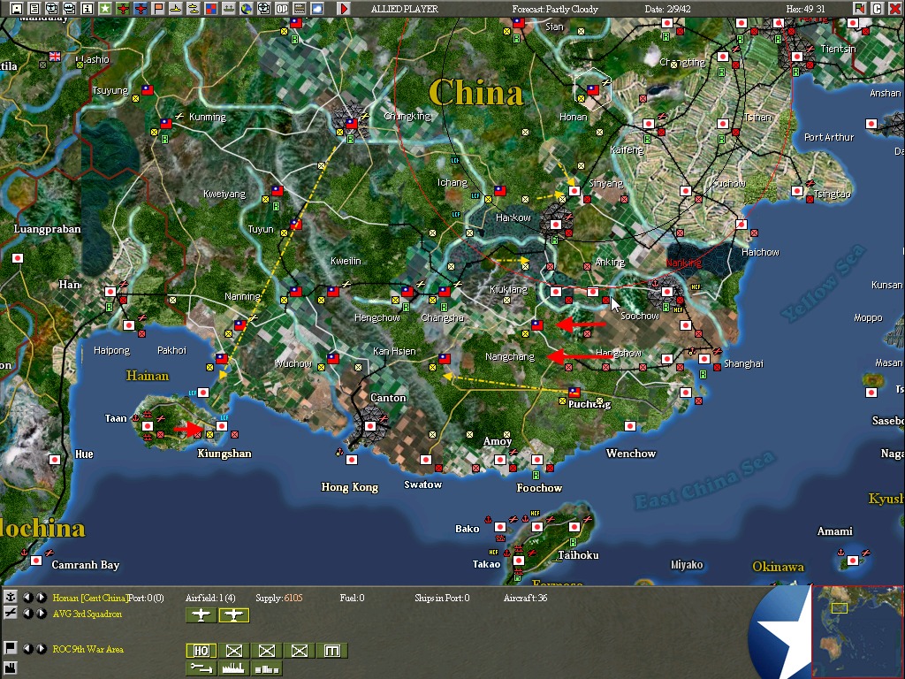Select the Hong Kong base flag on map
Image resolution: width=905 pixels, height=679 pixels.
352,460
